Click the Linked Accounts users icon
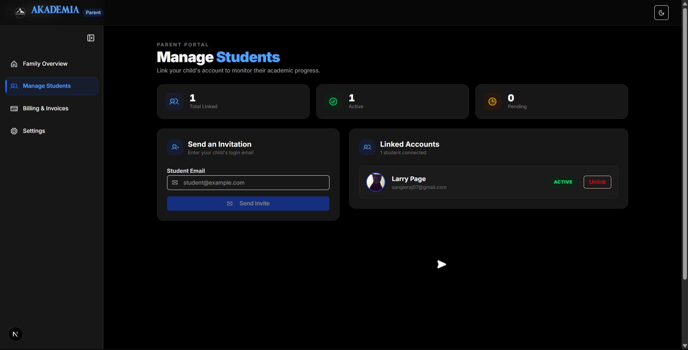Viewport: 688px width, 350px height. point(367,147)
